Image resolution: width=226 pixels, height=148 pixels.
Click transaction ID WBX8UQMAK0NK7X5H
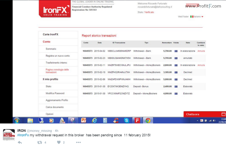click(119, 58)
